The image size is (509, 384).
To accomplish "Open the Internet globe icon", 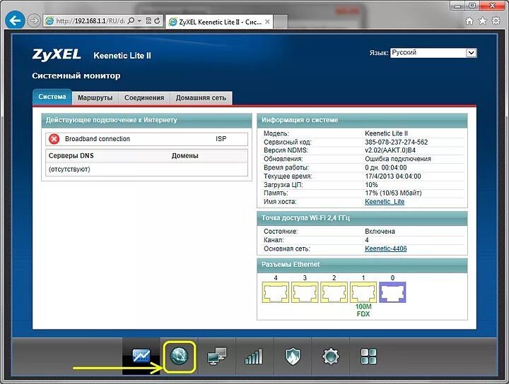I will tap(179, 356).
